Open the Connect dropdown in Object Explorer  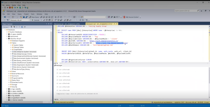tap(6, 27)
